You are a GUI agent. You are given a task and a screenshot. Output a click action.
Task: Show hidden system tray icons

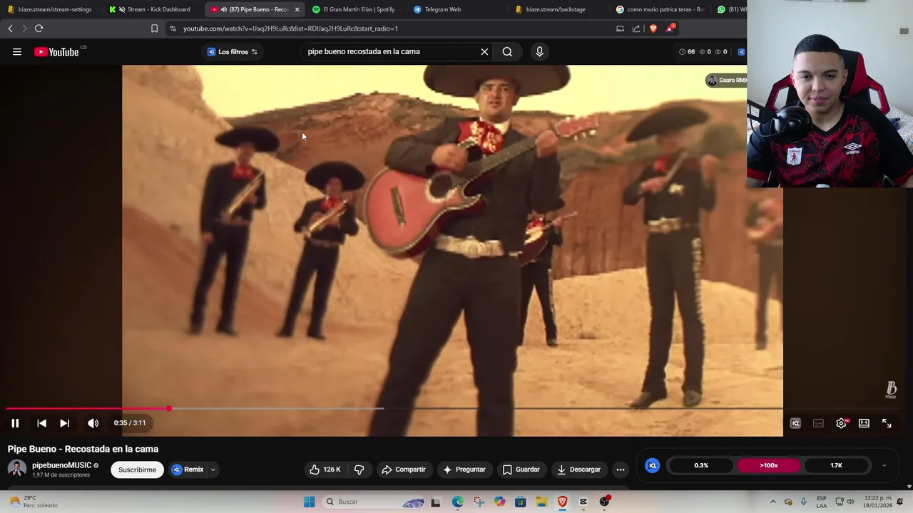coord(772,502)
